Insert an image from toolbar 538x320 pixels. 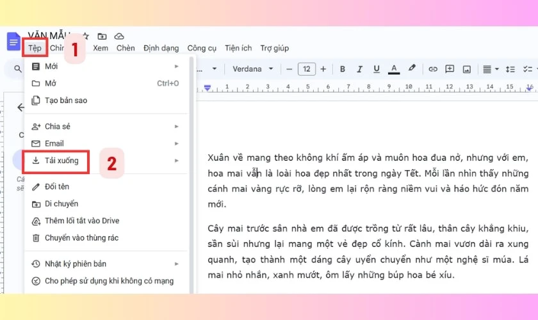(x=467, y=69)
